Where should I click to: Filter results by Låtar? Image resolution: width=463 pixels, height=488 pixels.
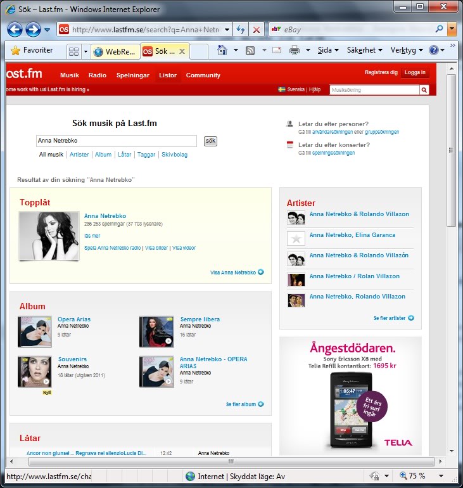click(x=124, y=155)
